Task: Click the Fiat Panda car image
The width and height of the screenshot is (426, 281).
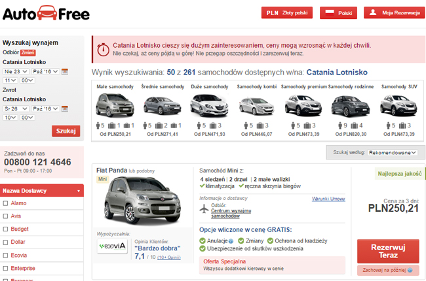Action: tap(142, 201)
